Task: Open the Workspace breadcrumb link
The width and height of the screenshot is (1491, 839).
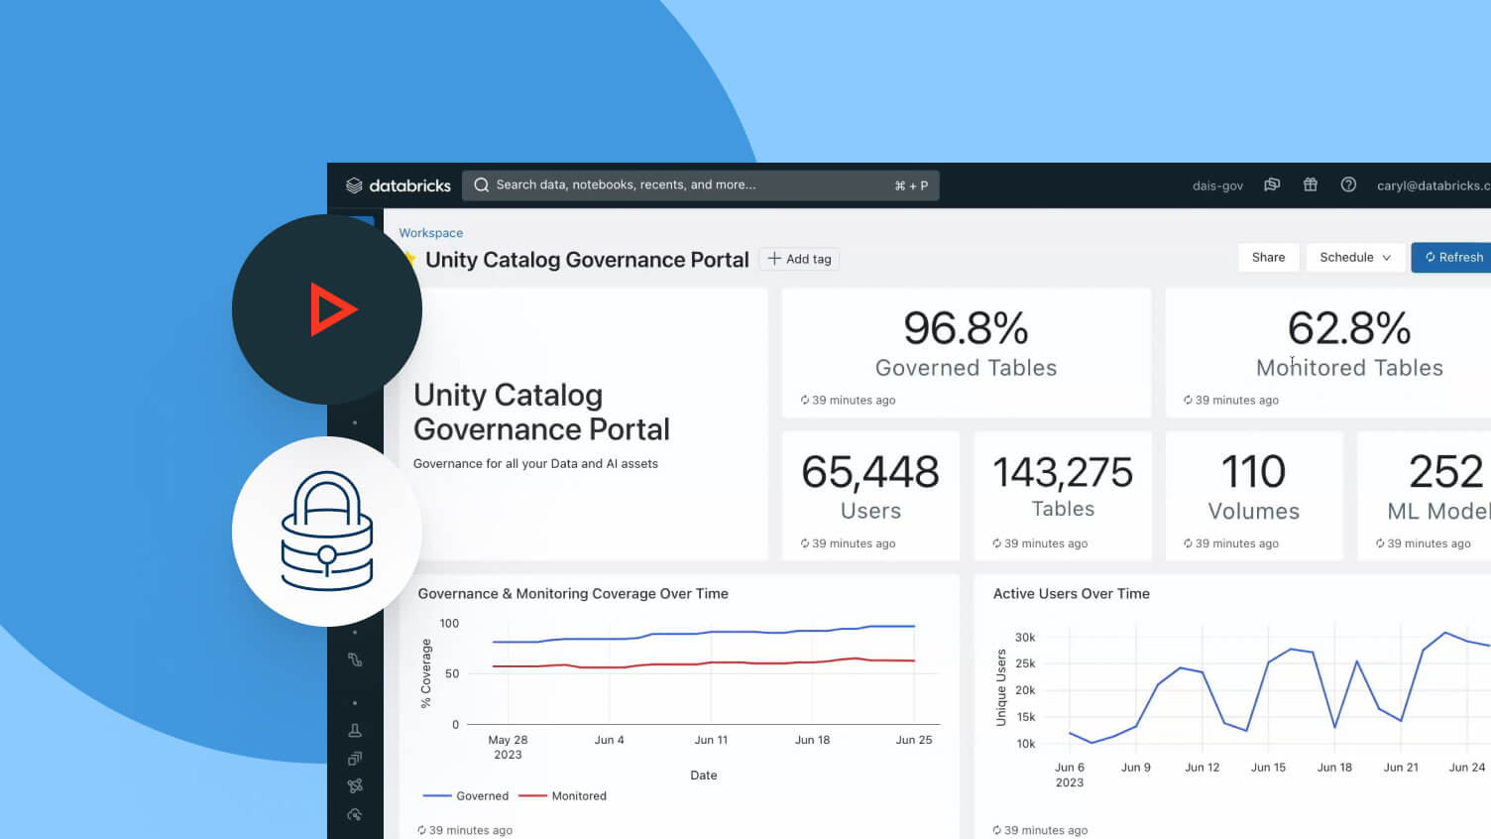Action: 430,233
